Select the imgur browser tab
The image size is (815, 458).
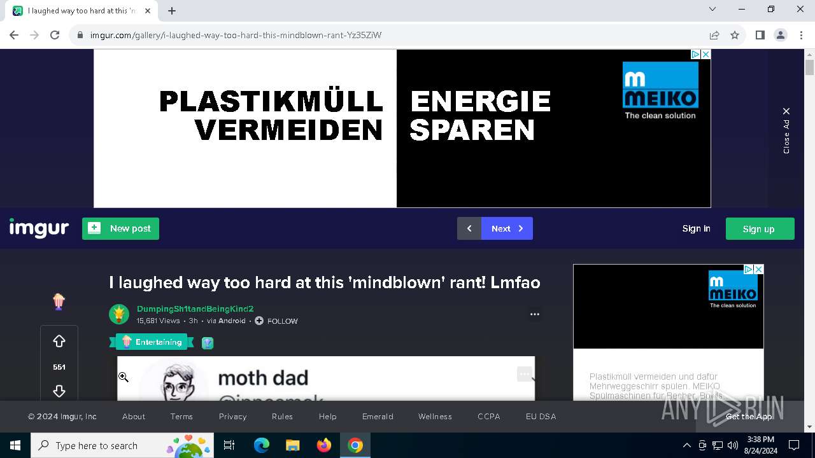pyautogui.click(x=81, y=11)
